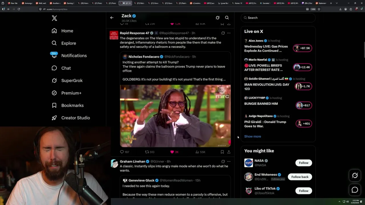This screenshot has height=205, width=365.
Task: Open the Home page icon
Action: (54, 31)
